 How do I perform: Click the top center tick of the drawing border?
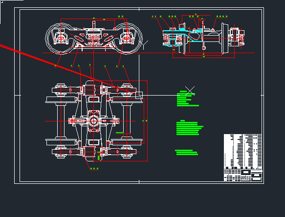coord(139,9)
